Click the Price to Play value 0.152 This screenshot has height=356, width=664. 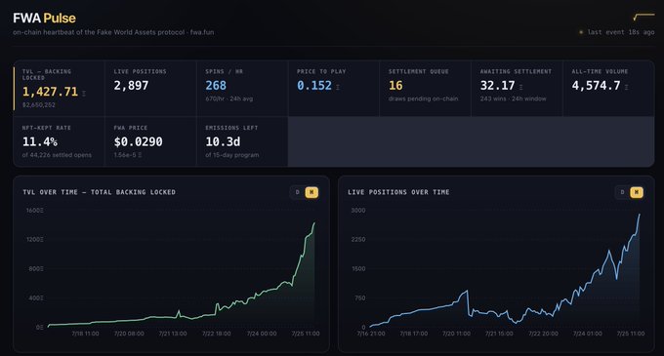[x=314, y=86]
